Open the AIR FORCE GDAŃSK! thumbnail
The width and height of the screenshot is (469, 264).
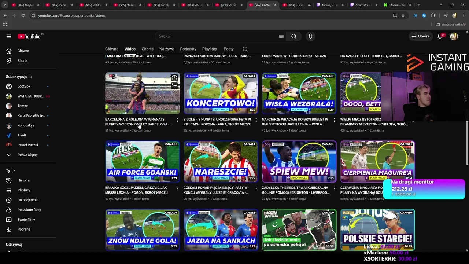(142, 162)
